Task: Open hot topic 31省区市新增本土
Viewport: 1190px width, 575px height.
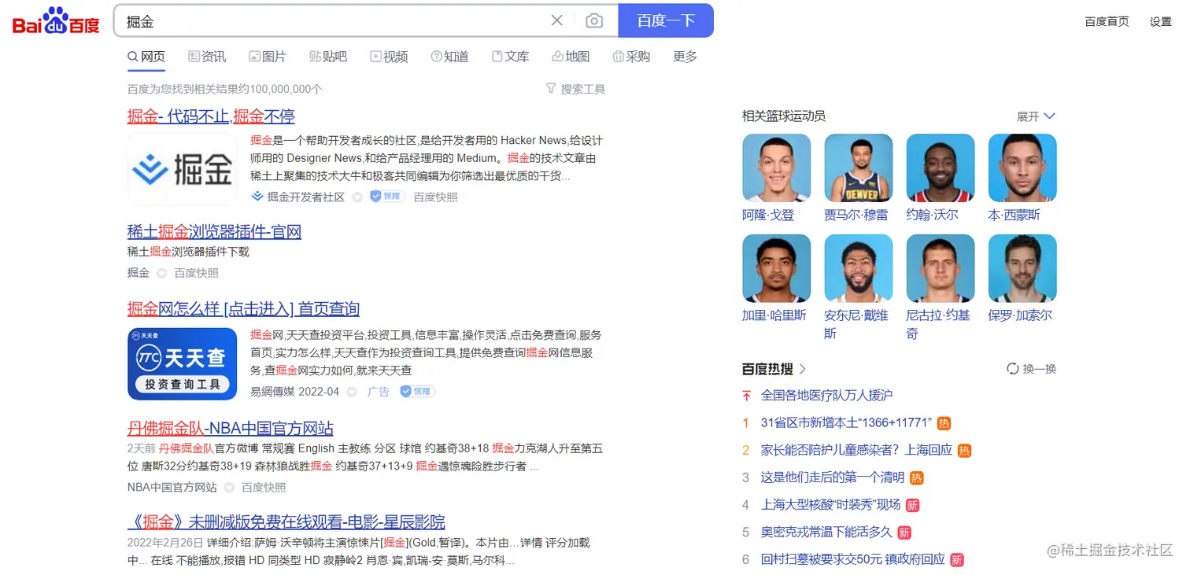Action: pyautogui.click(x=846, y=422)
